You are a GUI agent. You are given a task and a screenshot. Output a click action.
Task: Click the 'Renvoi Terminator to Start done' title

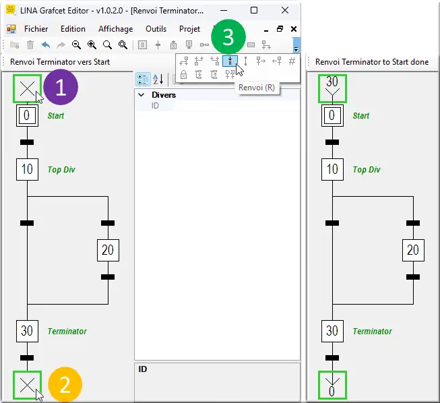372,62
